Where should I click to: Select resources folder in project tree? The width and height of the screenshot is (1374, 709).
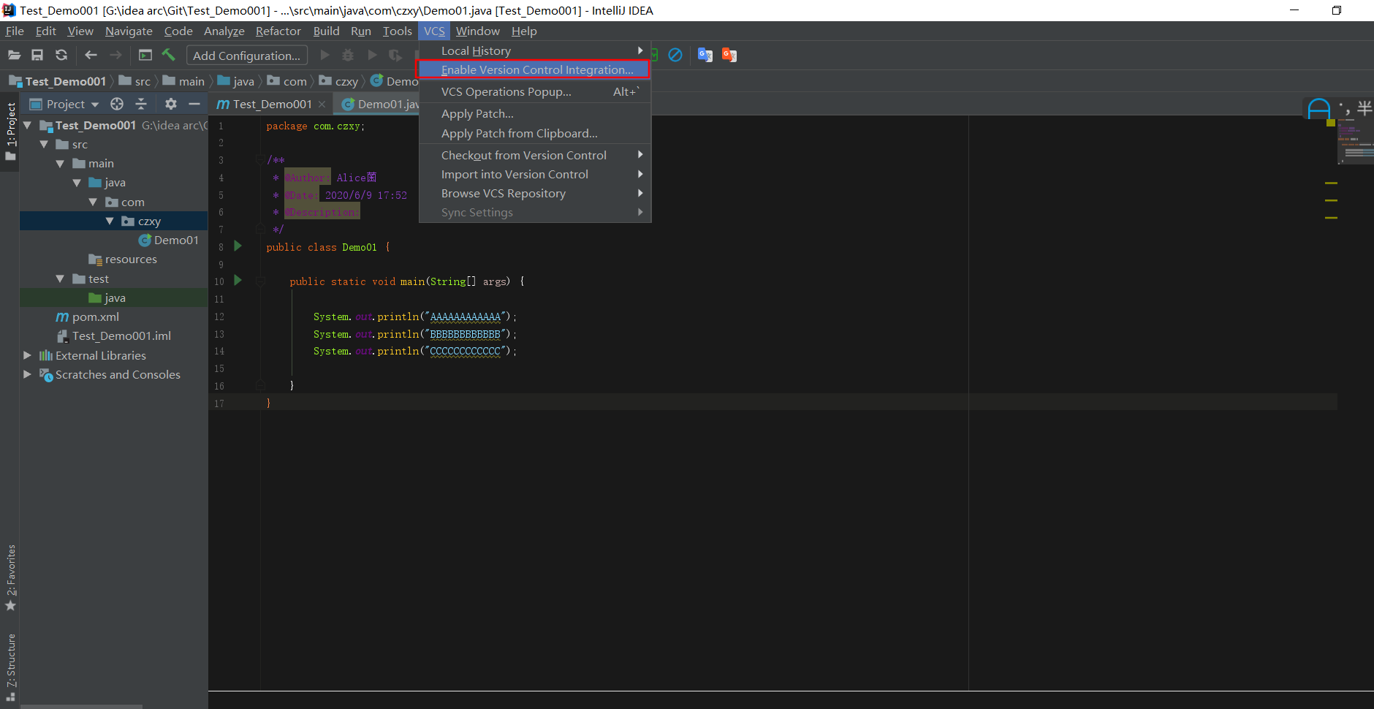pyautogui.click(x=123, y=259)
